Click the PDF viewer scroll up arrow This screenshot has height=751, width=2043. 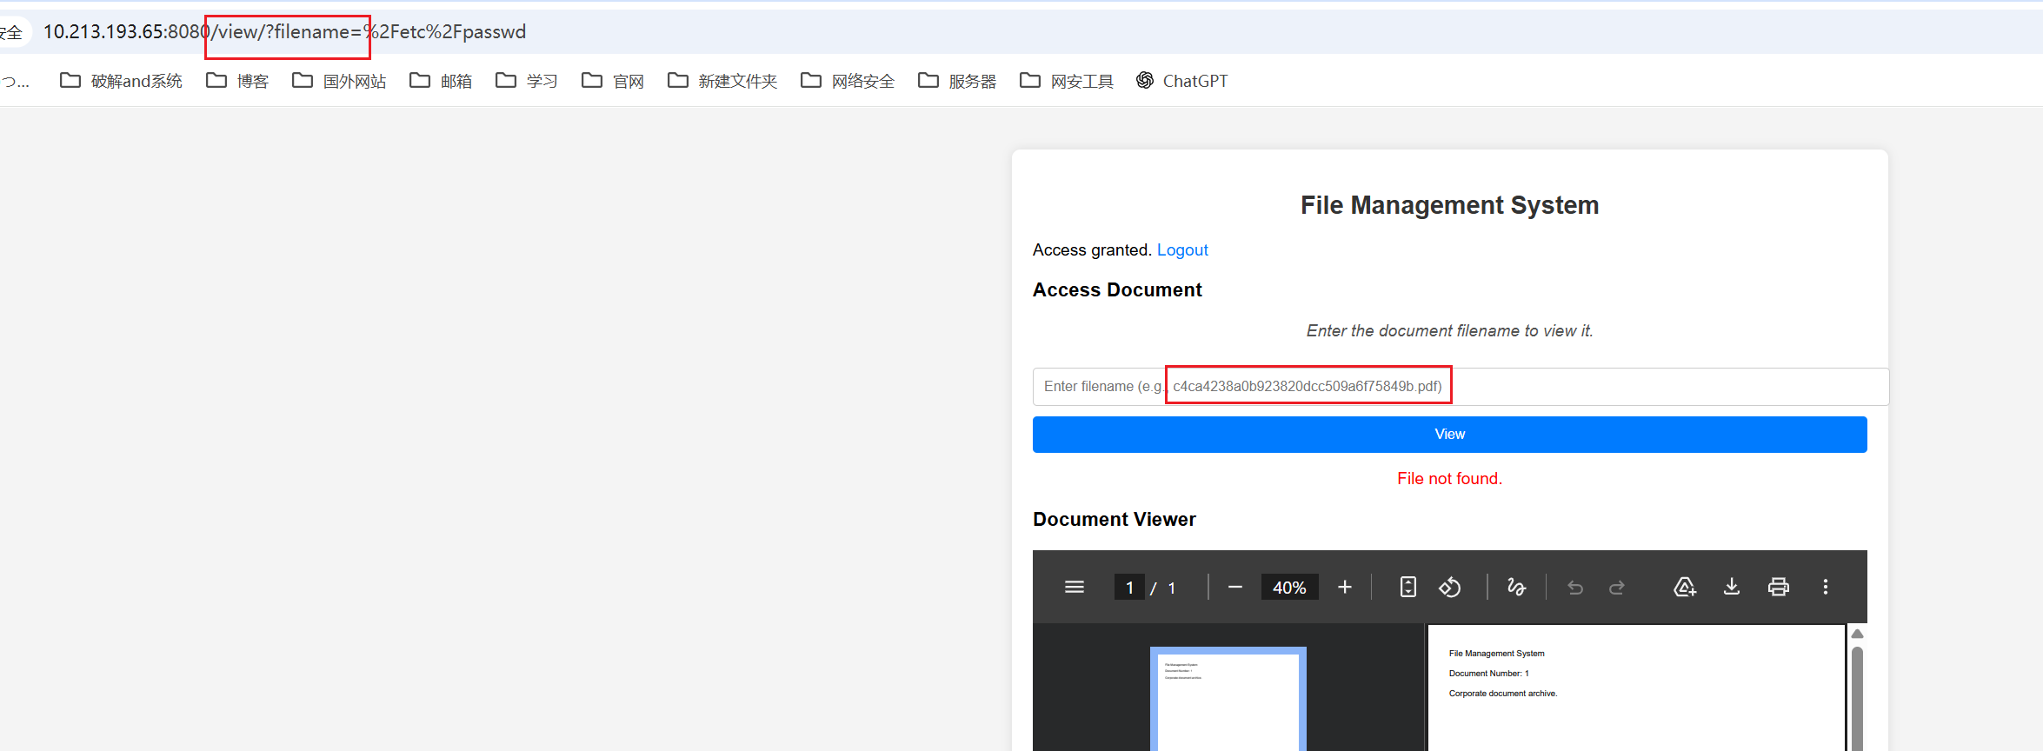[x=1857, y=634]
